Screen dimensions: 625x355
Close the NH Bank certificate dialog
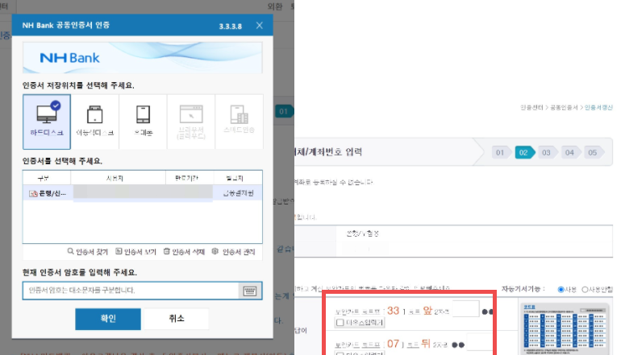click(260, 26)
